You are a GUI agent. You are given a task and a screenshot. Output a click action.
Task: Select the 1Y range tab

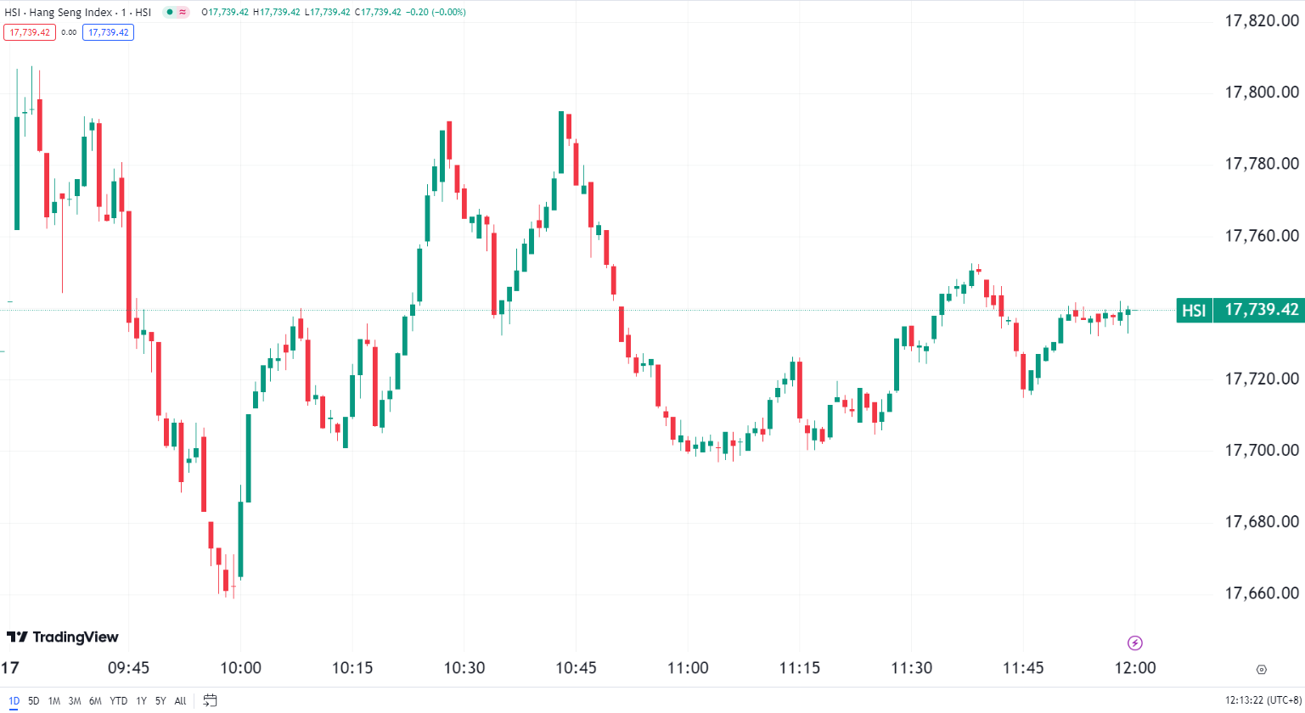tap(141, 701)
